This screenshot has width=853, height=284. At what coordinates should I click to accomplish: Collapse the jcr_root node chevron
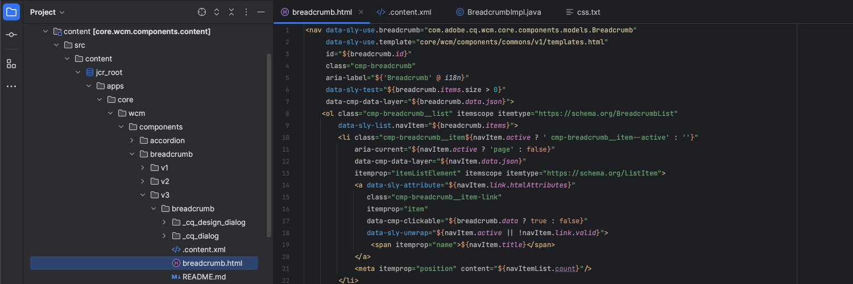[78, 72]
